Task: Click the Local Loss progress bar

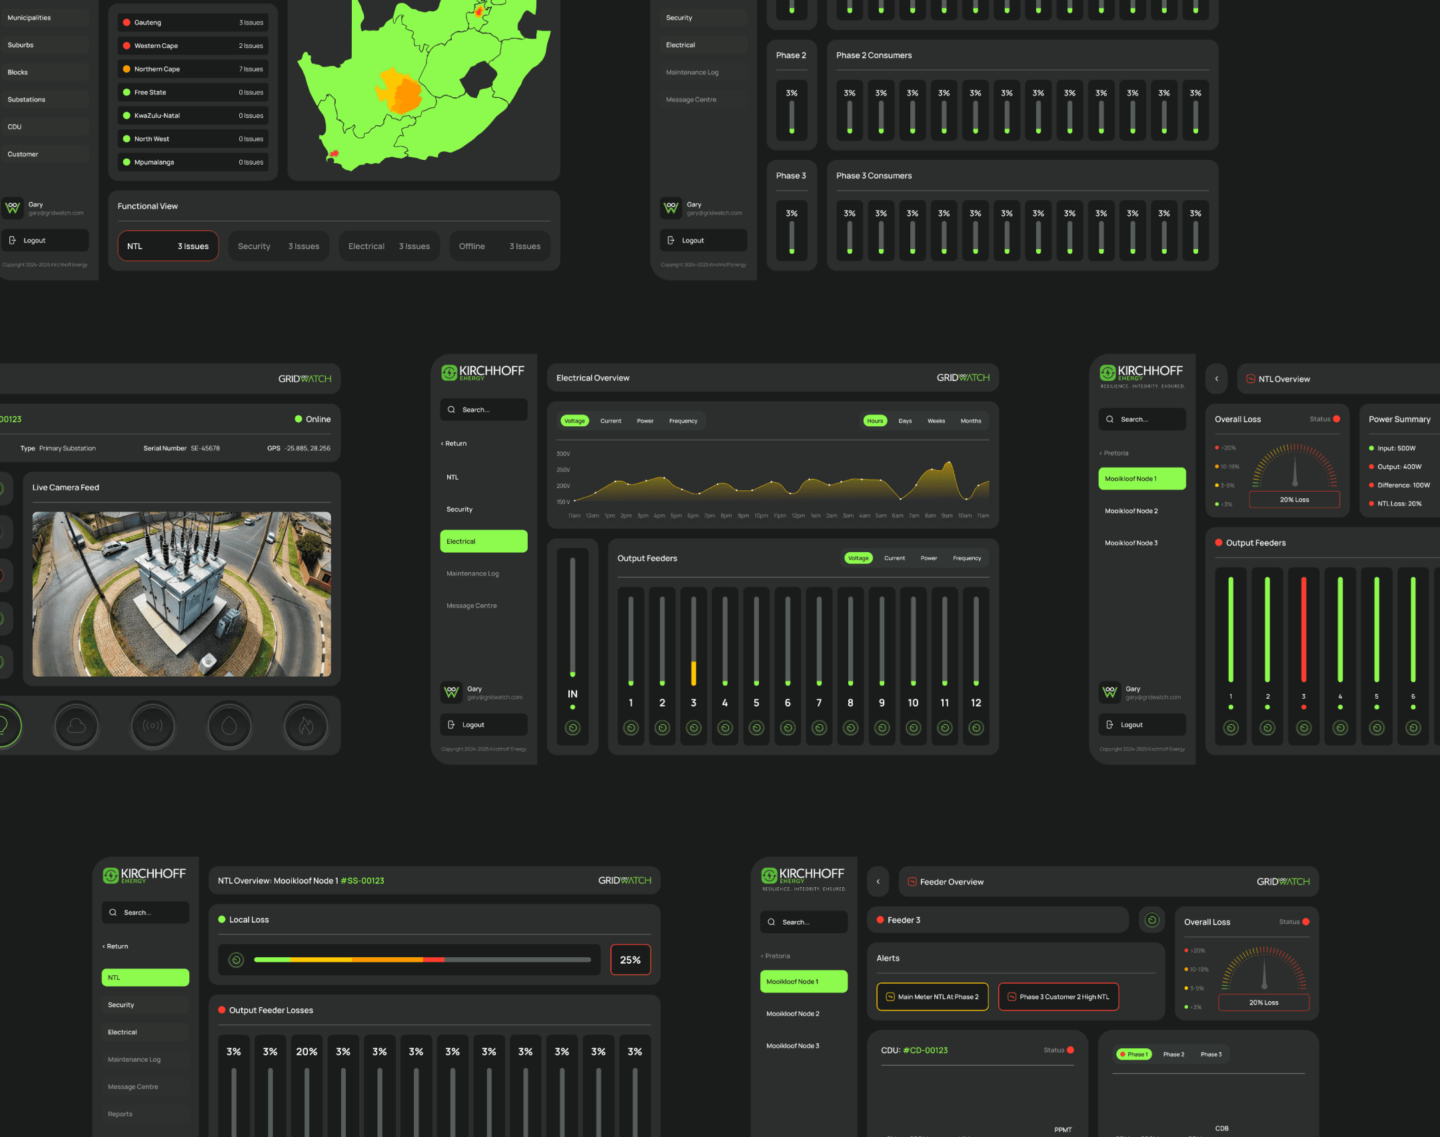Action: [422, 960]
